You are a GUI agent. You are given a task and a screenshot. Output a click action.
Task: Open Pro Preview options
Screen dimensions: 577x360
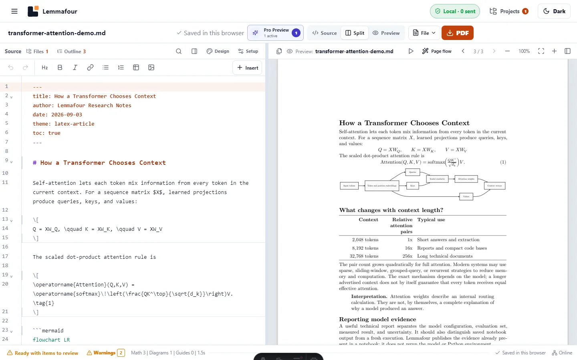click(x=275, y=33)
